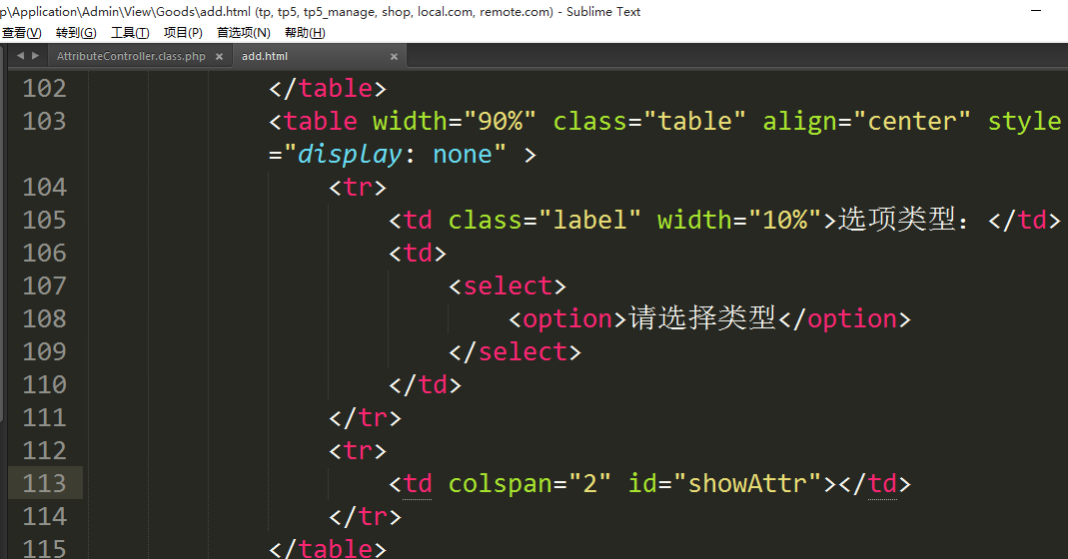The height and width of the screenshot is (559, 1068).
Task: Click line number 103 in the gutter
Action: [x=44, y=121]
